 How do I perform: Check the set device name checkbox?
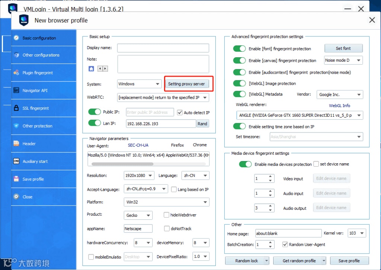click(316, 164)
